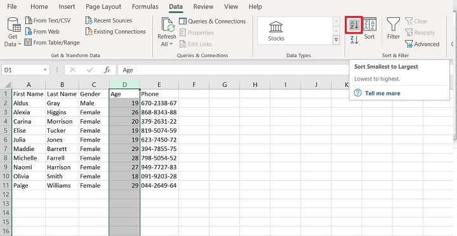Select column A header

pyautogui.click(x=29, y=85)
